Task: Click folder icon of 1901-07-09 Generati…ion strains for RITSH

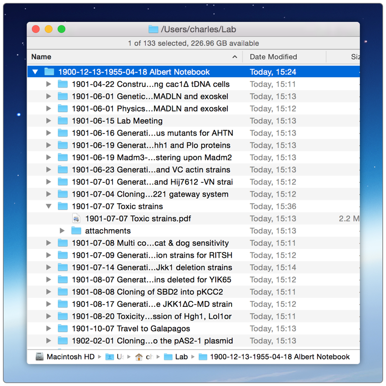Action: (x=63, y=255)
